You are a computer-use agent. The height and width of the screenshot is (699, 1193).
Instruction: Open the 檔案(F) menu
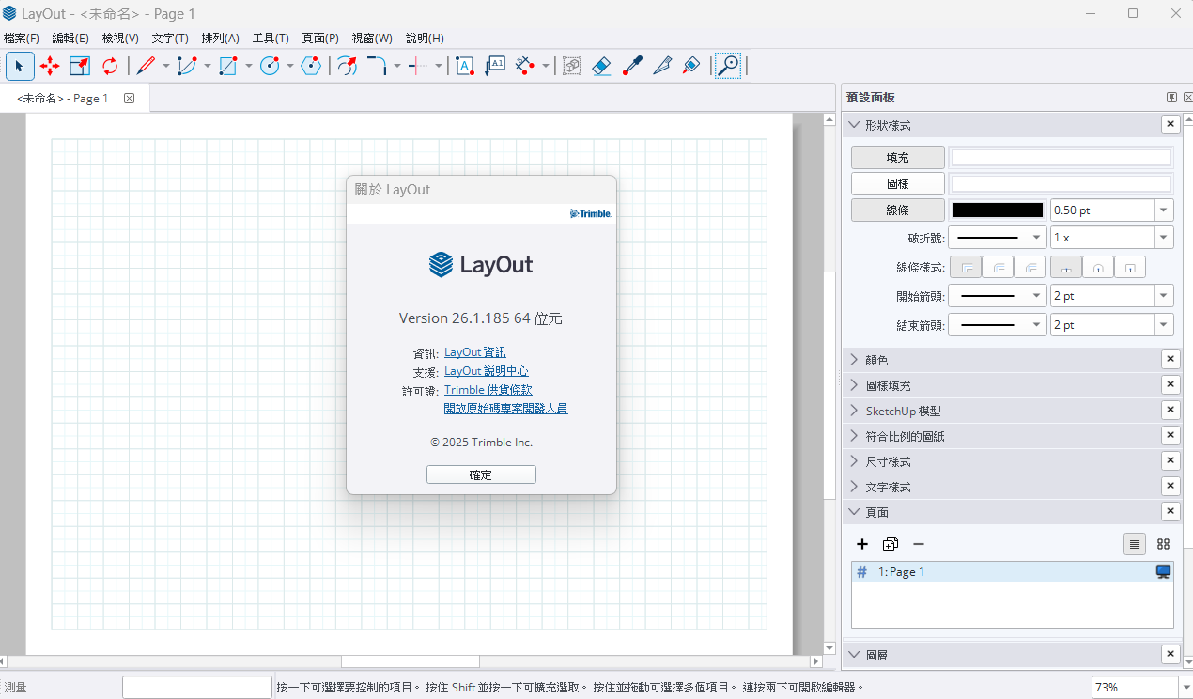pyautogui.click(x=22, y=39)
